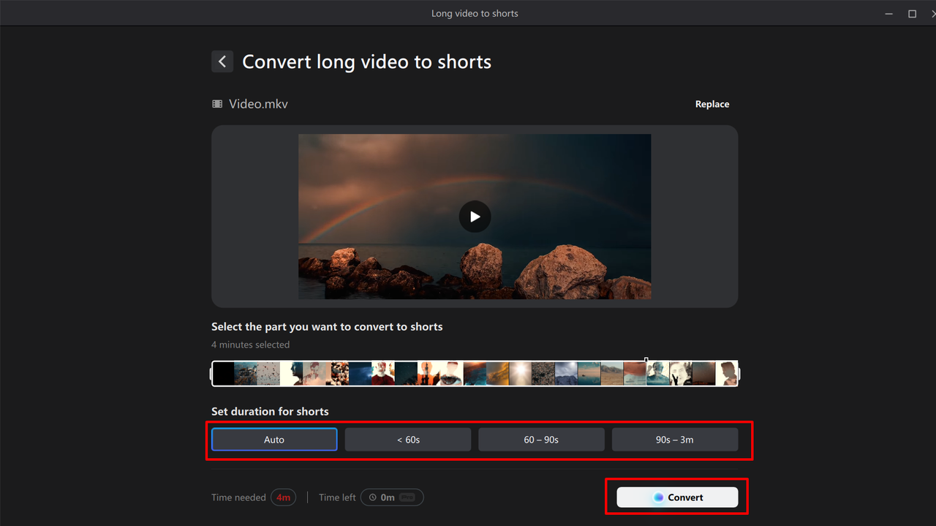Click the 'Set duration for shorts' label

[x=270, y=411]
